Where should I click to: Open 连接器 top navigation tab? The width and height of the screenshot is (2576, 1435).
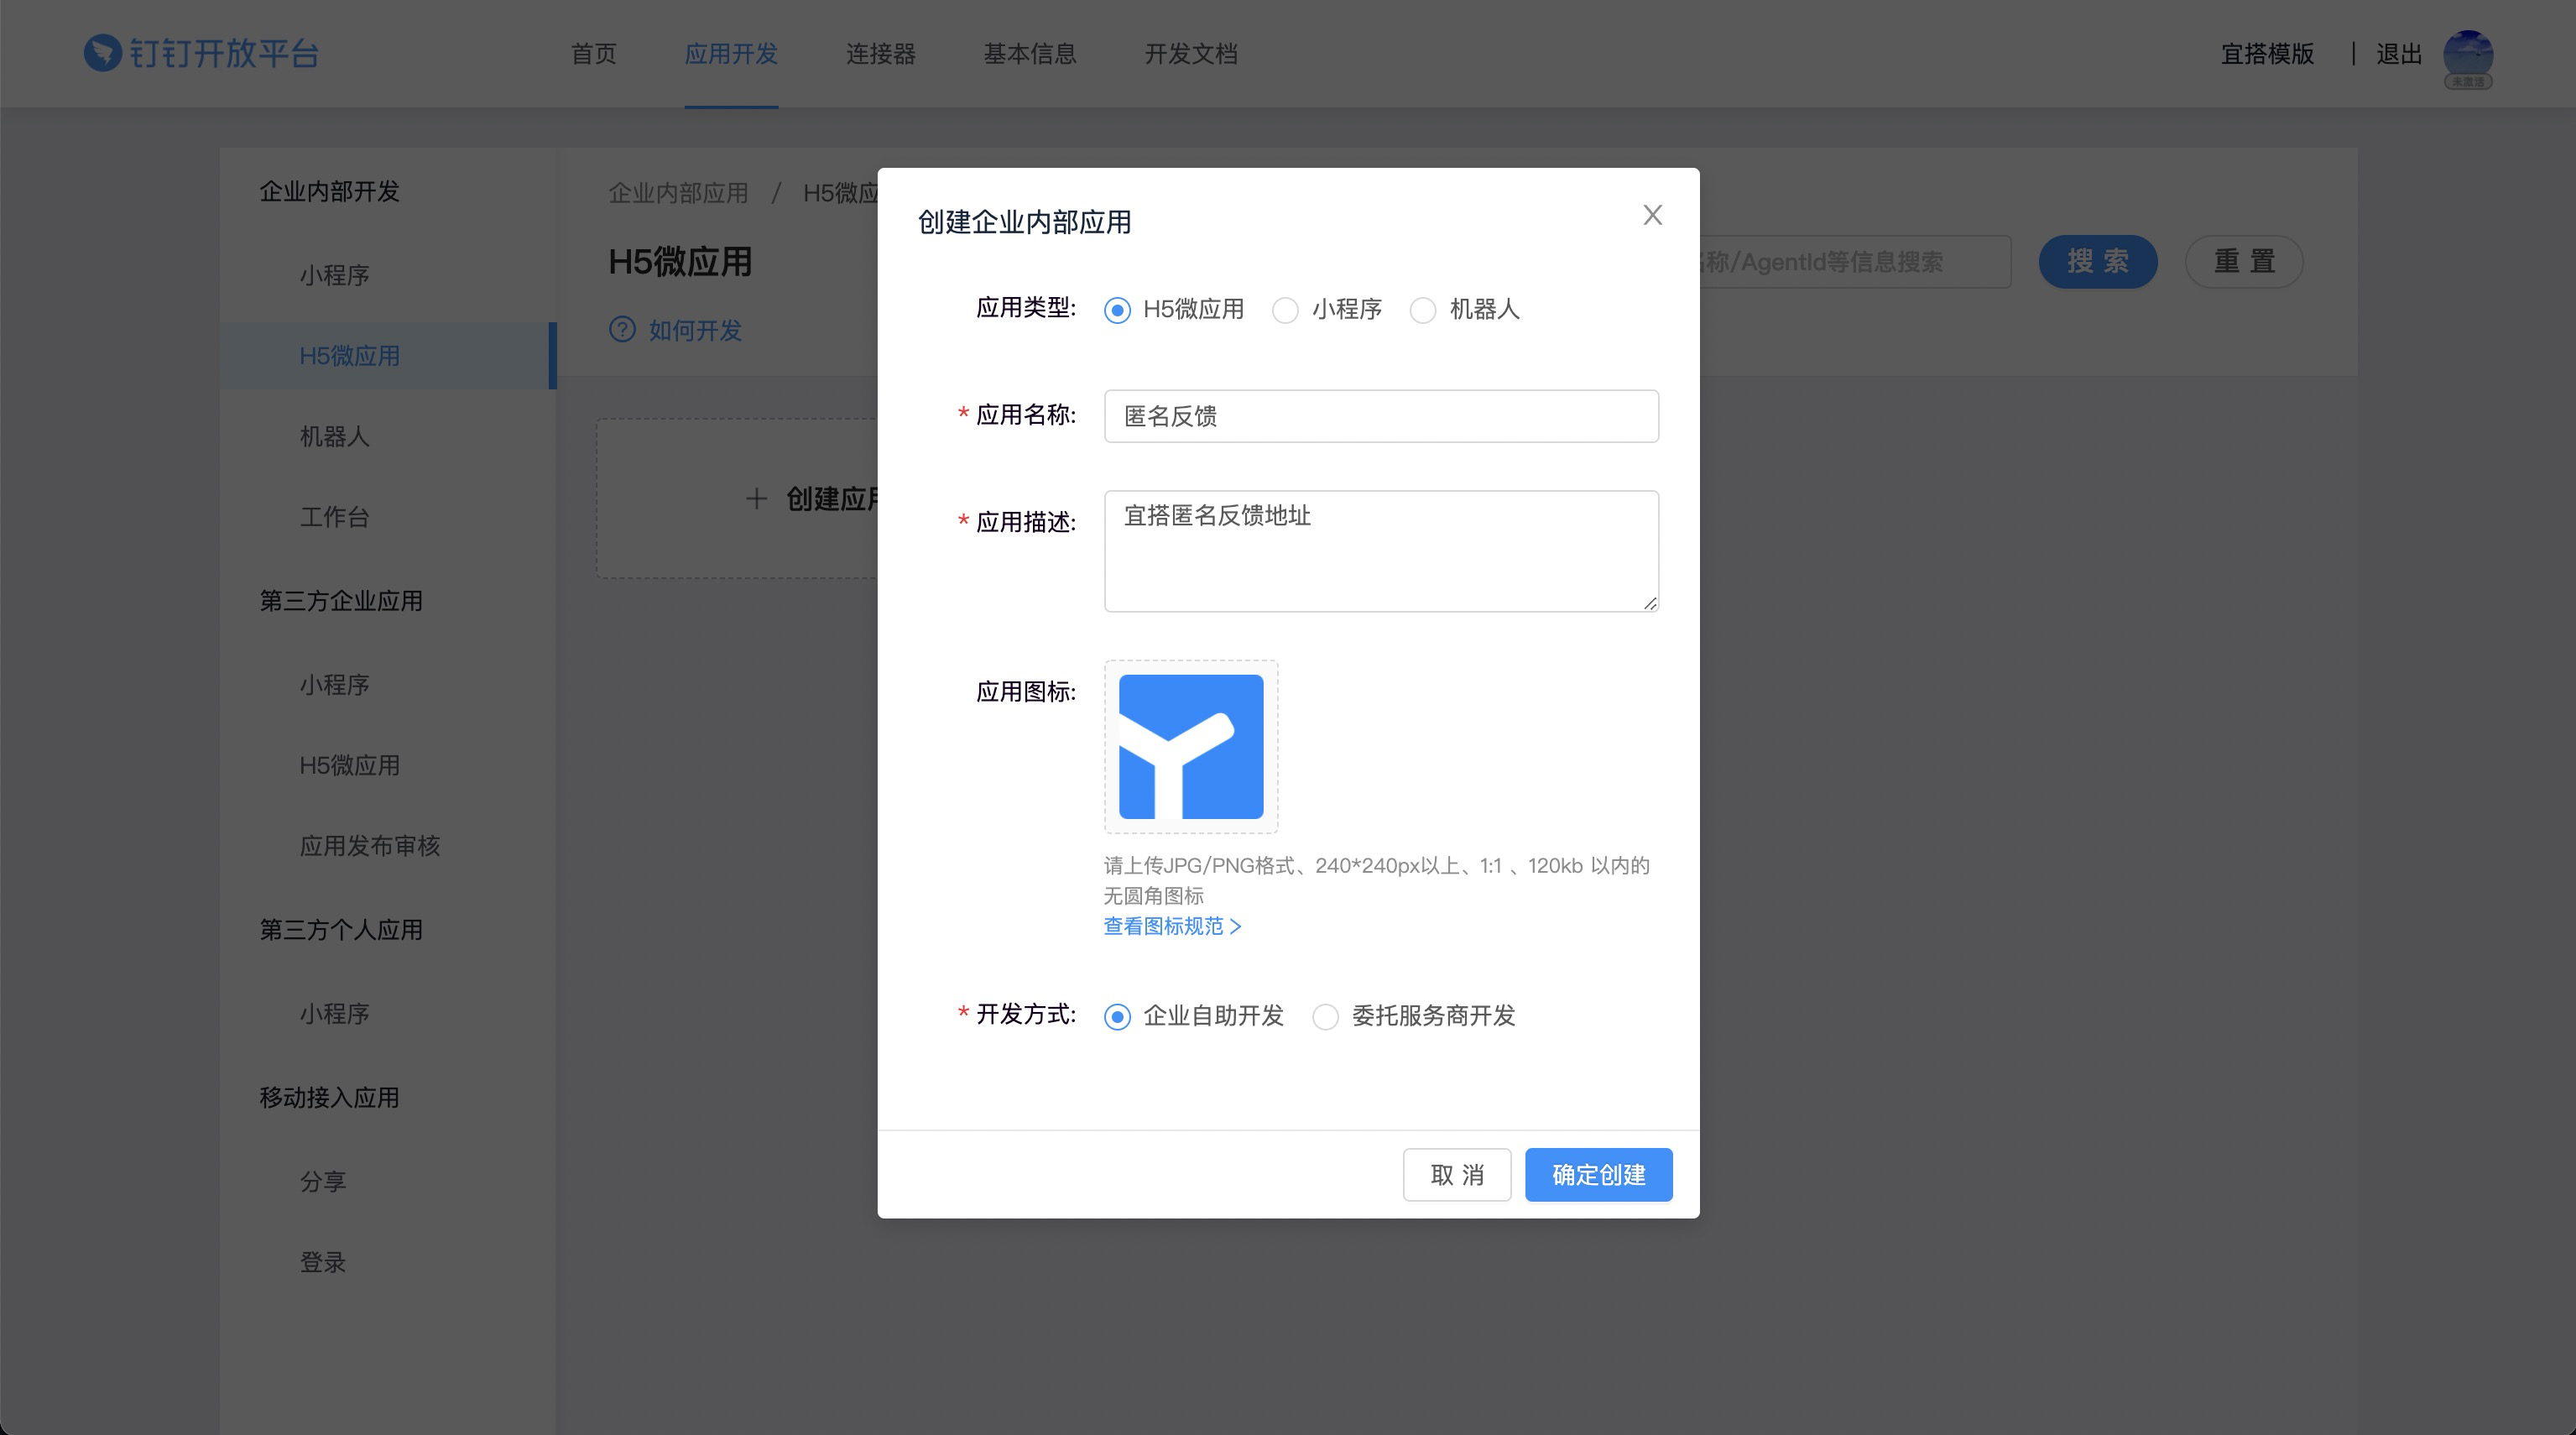880,54
